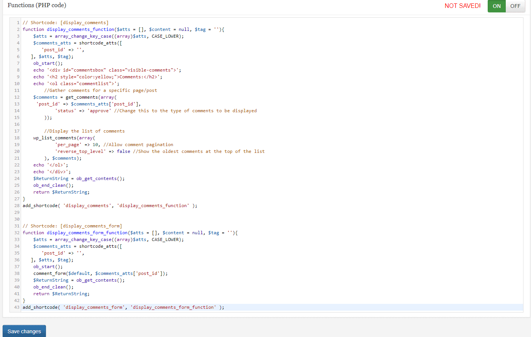Click the "Functions (PHP code)" heading
This screenshot has height=337, width=531.
click(37, 5)
